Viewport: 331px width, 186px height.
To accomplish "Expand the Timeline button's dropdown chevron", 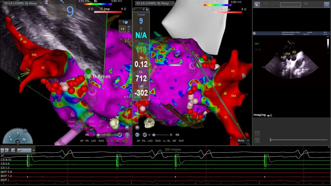I will pyautogui.click(x=34, y=150).
